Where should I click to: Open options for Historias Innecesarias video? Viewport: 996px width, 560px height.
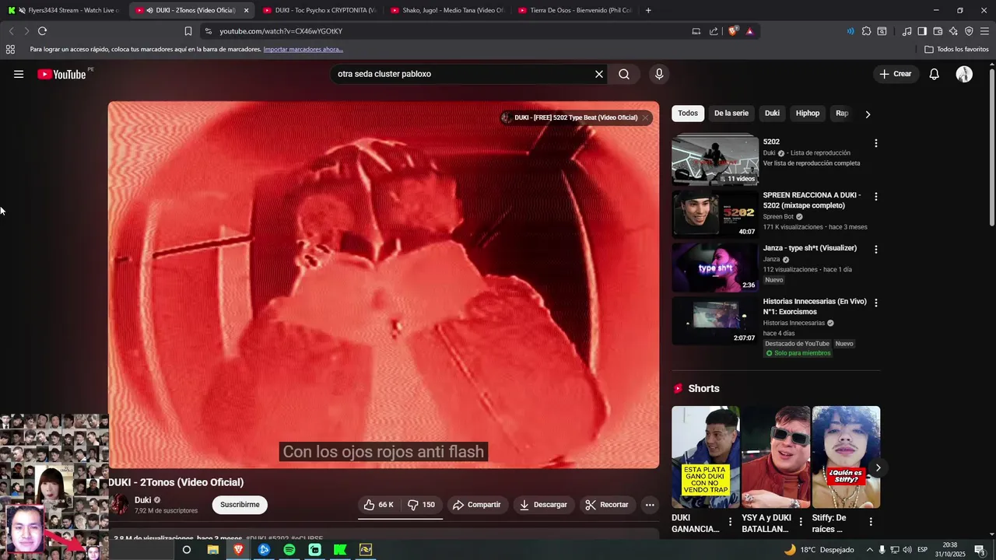[875, 303]
